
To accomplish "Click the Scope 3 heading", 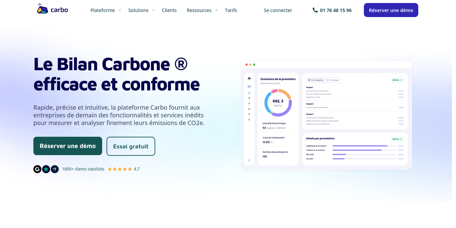I will coord(309,114).
